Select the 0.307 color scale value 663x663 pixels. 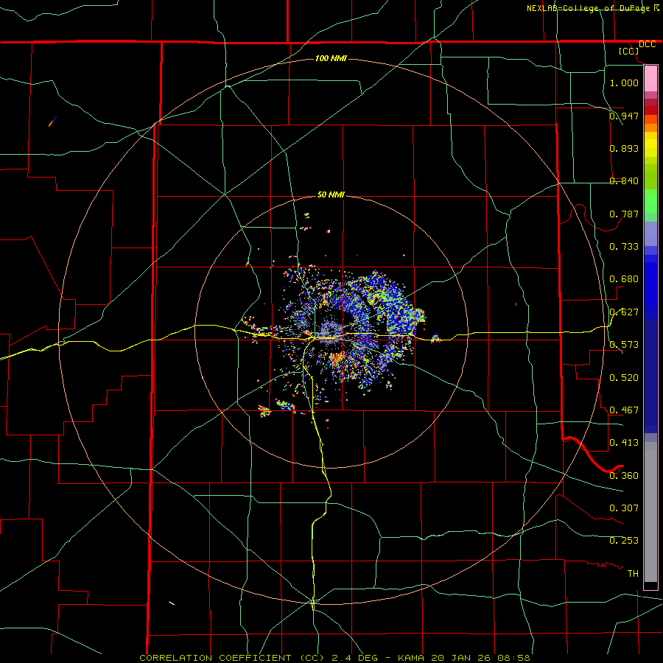coord(624,508)
